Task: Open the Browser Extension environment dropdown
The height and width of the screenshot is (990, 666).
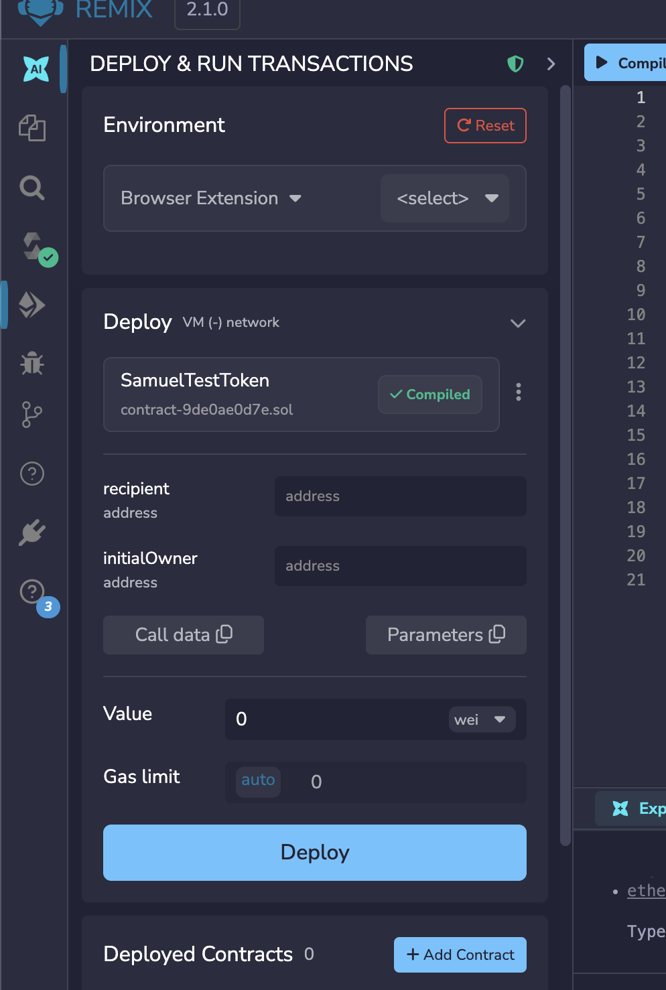Action: (x=211, y=198)
